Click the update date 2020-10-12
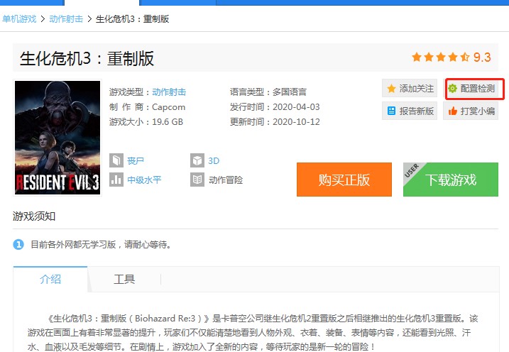Screen dimensions: 509x352 click(296, 122)
